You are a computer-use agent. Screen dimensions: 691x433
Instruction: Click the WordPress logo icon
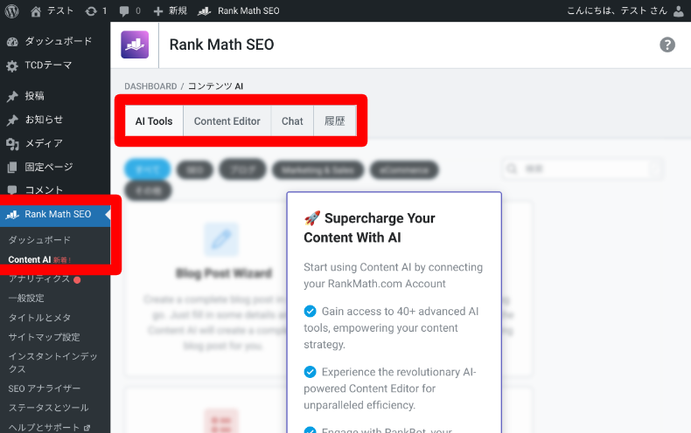[x=11, y=10]
